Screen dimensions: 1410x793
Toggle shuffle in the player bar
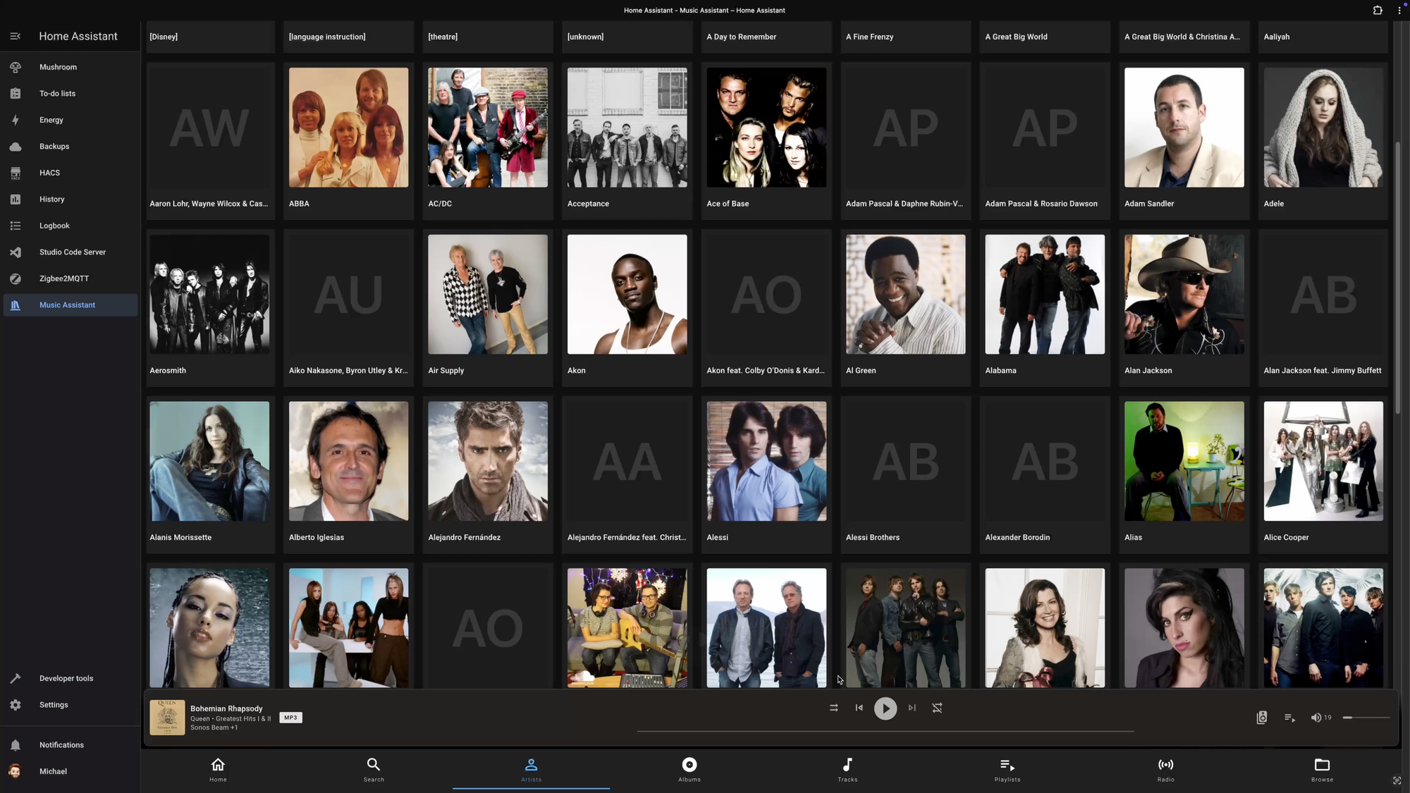[833, 708]
